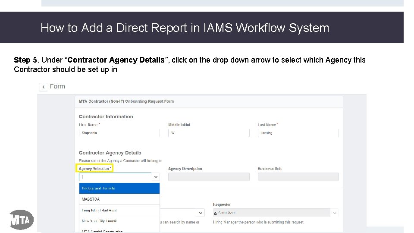The width and height of the screenshot is (414, 233).
Task: Pick Long Island Rail Road option
Action: (x=119, y=210)
